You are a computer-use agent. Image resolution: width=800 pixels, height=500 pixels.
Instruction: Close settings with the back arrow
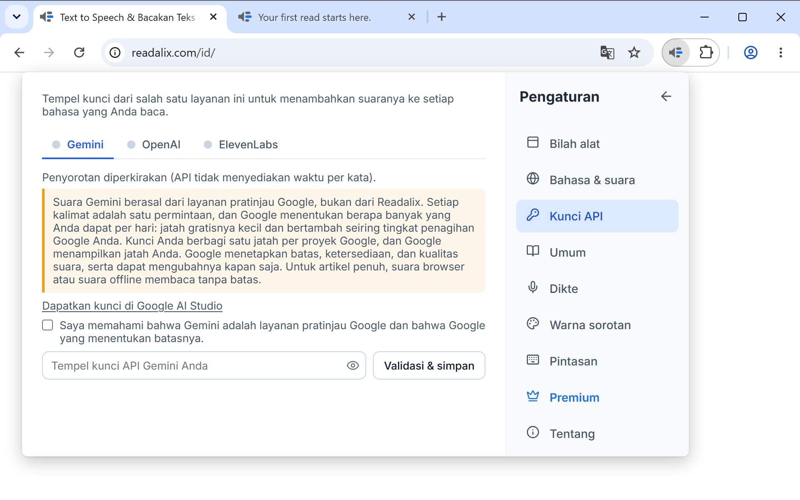pos(666,97)
